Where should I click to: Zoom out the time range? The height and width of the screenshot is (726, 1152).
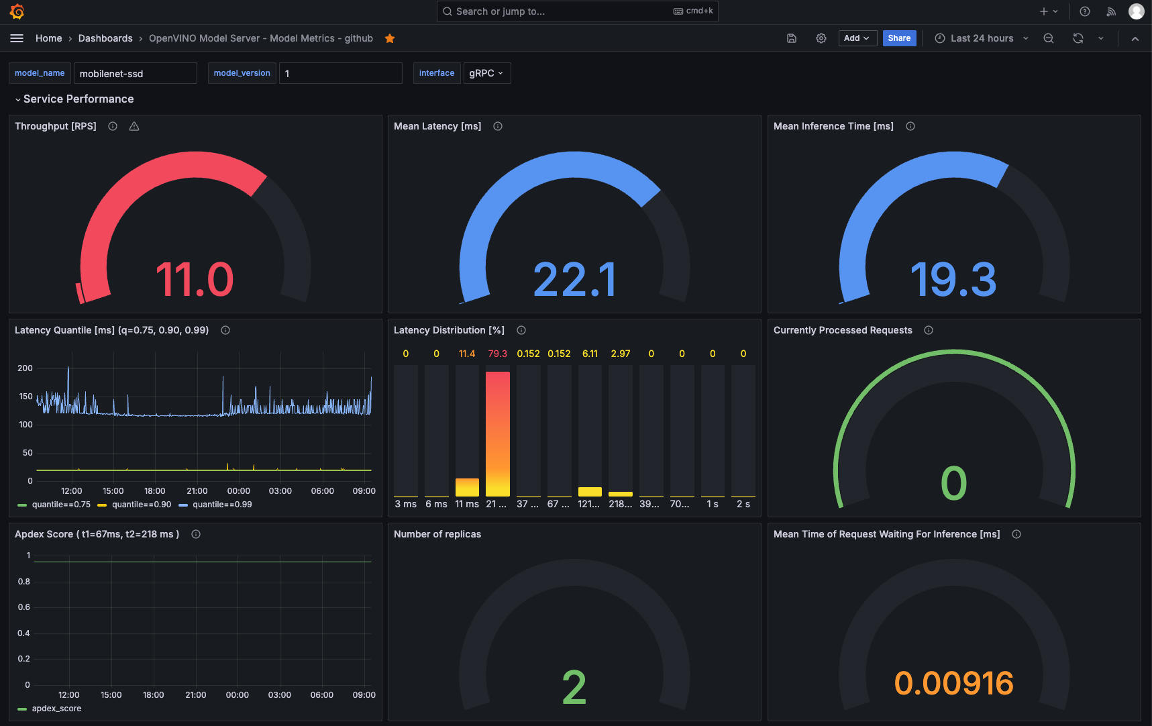tap(1049, 38)
